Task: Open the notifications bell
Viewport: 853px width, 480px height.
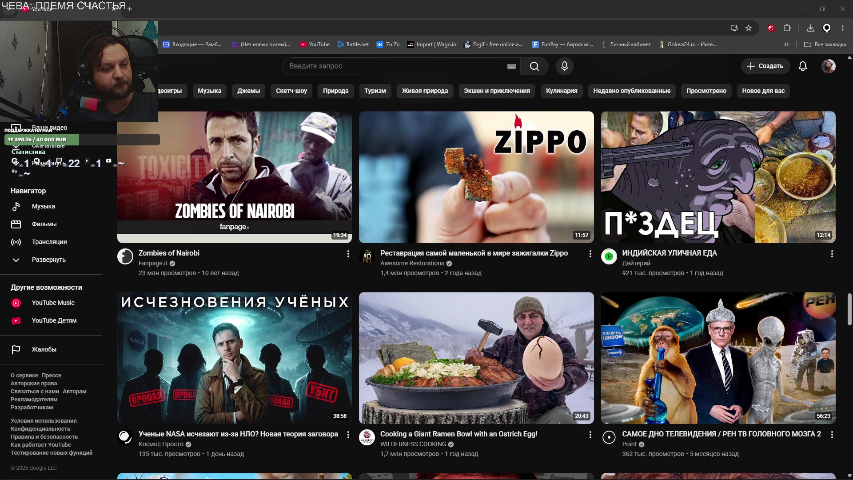Action: (802, 66)
